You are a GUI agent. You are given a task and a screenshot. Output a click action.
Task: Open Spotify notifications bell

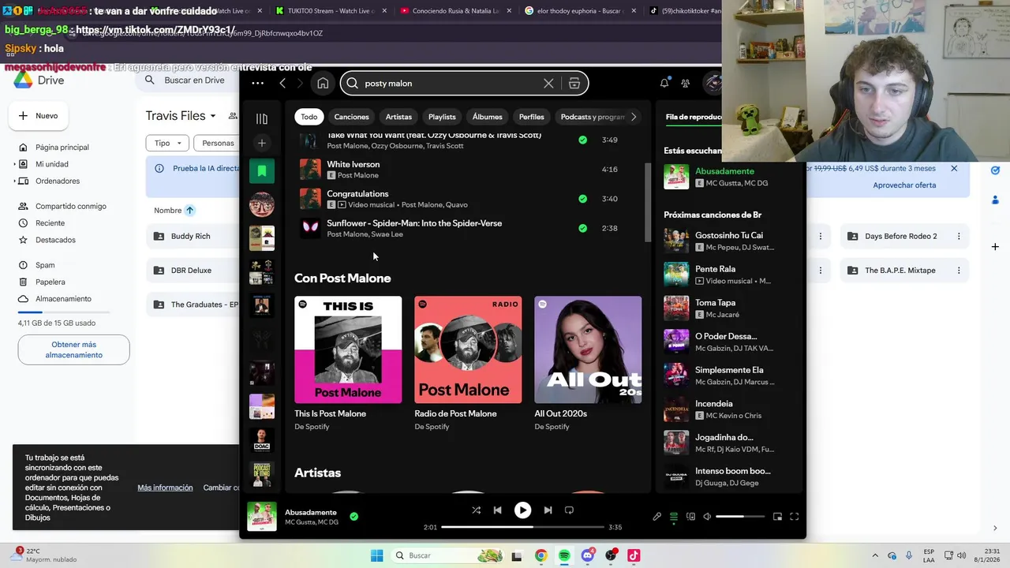point(664,83)
